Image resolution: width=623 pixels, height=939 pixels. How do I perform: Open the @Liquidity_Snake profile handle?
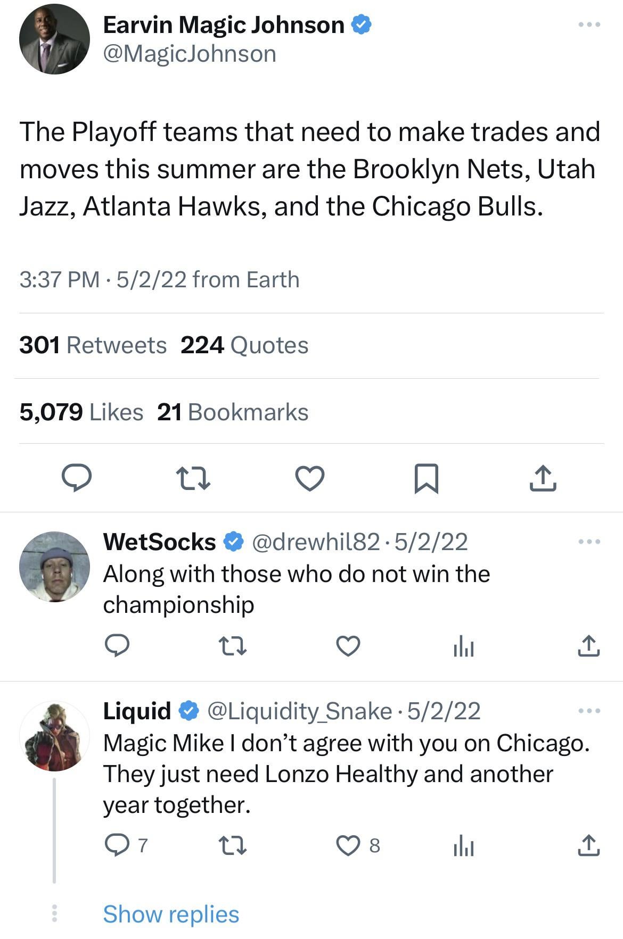(x=299, y=711)
